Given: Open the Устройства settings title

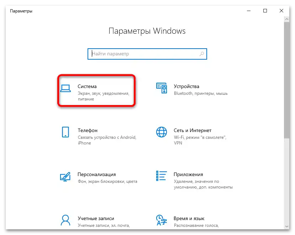Looking at the screenshot, I should tap(186, 87).
